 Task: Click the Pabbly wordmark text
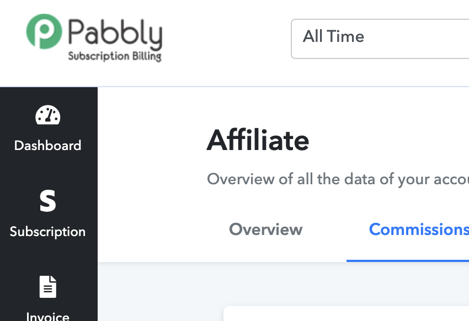coord(115,34)
